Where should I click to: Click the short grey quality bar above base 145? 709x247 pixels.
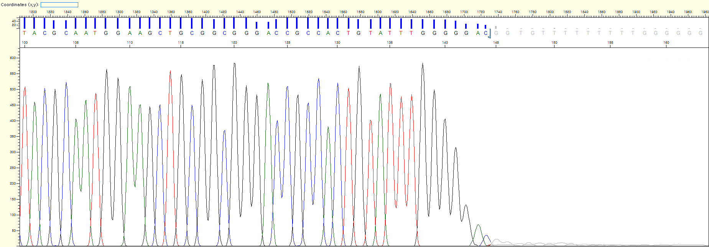pyautogui.click(x=496, y=27)
